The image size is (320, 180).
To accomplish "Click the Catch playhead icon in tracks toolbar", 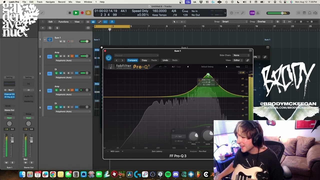I will 112,22.
